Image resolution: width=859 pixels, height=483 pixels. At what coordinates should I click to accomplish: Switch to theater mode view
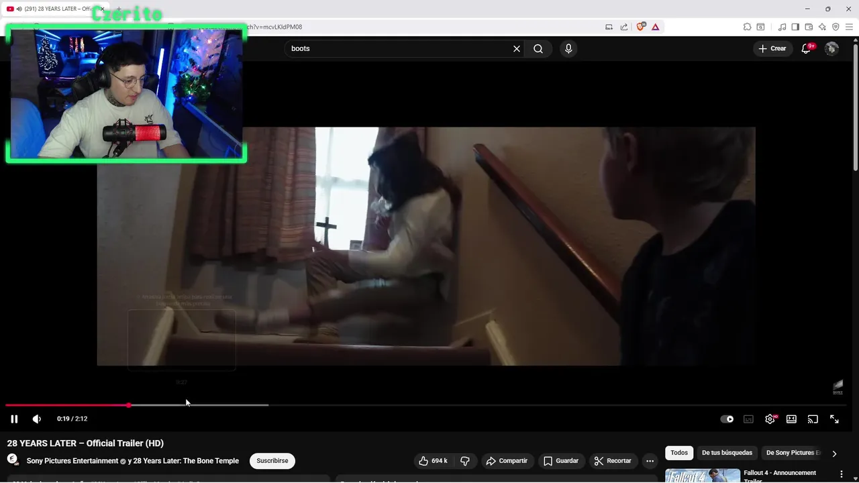[791, 419]
